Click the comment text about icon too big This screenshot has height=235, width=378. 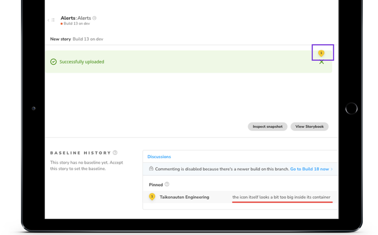tap(281, 197)
